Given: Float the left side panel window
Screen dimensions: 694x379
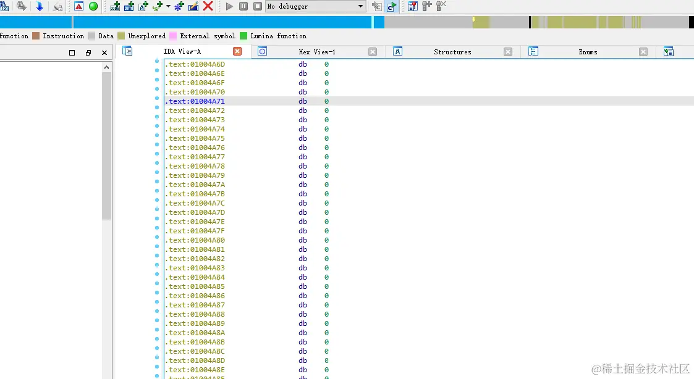Looking at the screenshot, I should click(x=88, y=52).
